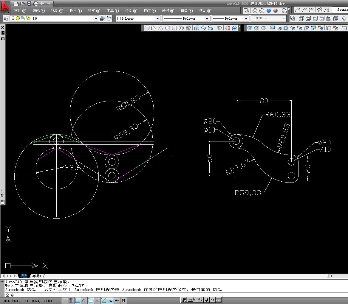The image size is (348, 304).
Task: Close the modeling floating toolbar
Action: [239, 26]
